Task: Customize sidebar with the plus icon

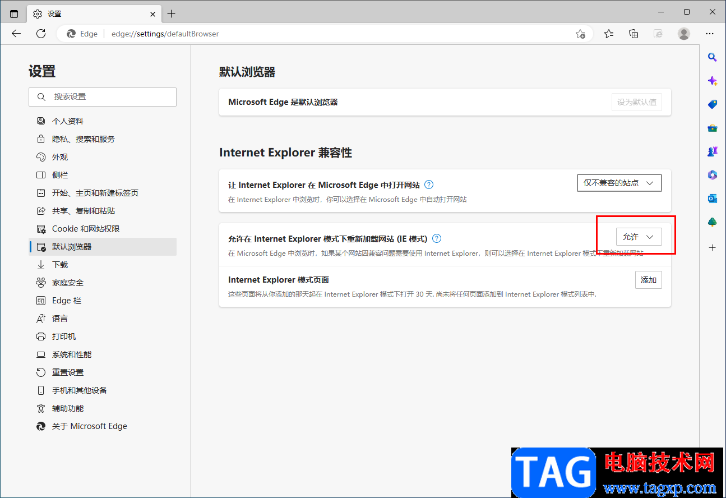Action: pyautogui.click(x=713, y=247)
